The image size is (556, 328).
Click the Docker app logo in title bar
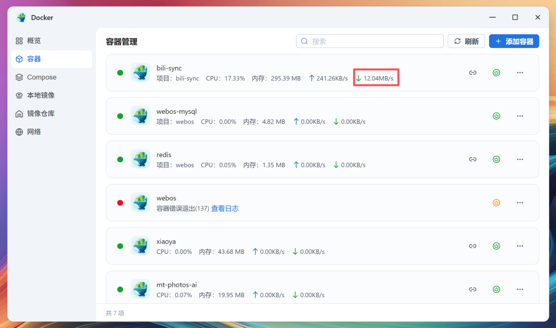21,18
